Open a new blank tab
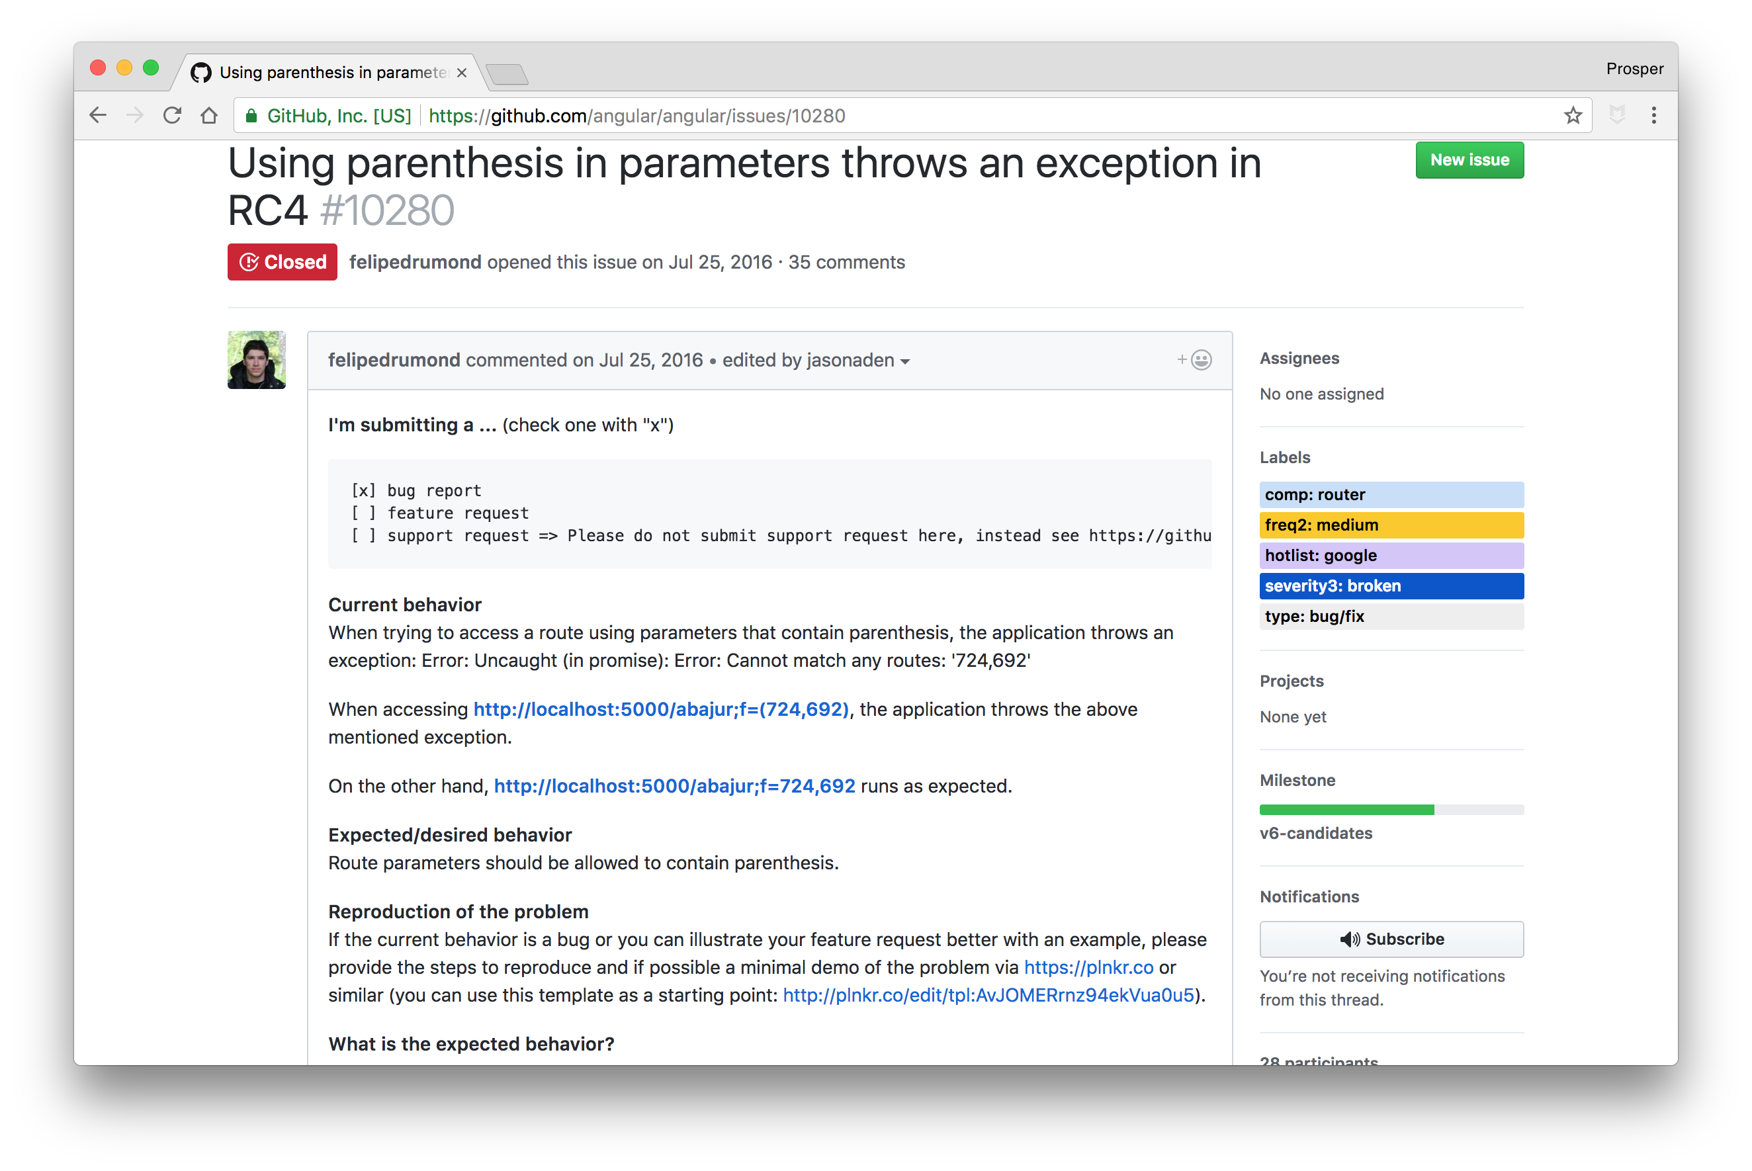This screenshot has height=1171, width=1752. coord(507,74)
